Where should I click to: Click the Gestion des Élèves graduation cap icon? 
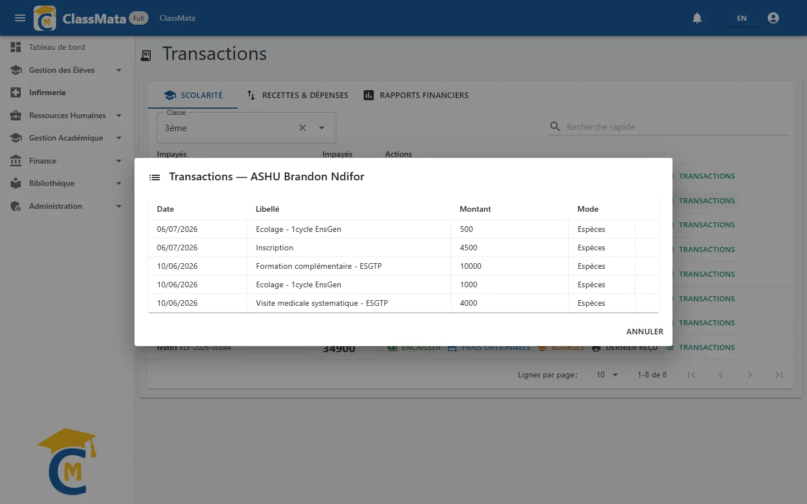[x=16, y=70]
